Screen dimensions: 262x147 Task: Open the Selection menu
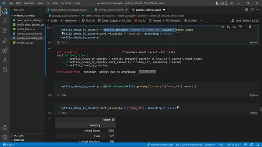[29, 3]
